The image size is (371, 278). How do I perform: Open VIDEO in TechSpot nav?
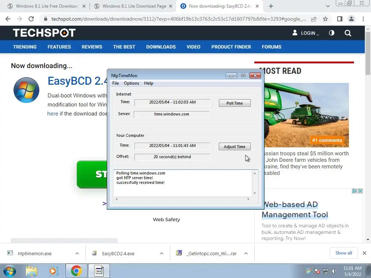[x=193, y=47]
